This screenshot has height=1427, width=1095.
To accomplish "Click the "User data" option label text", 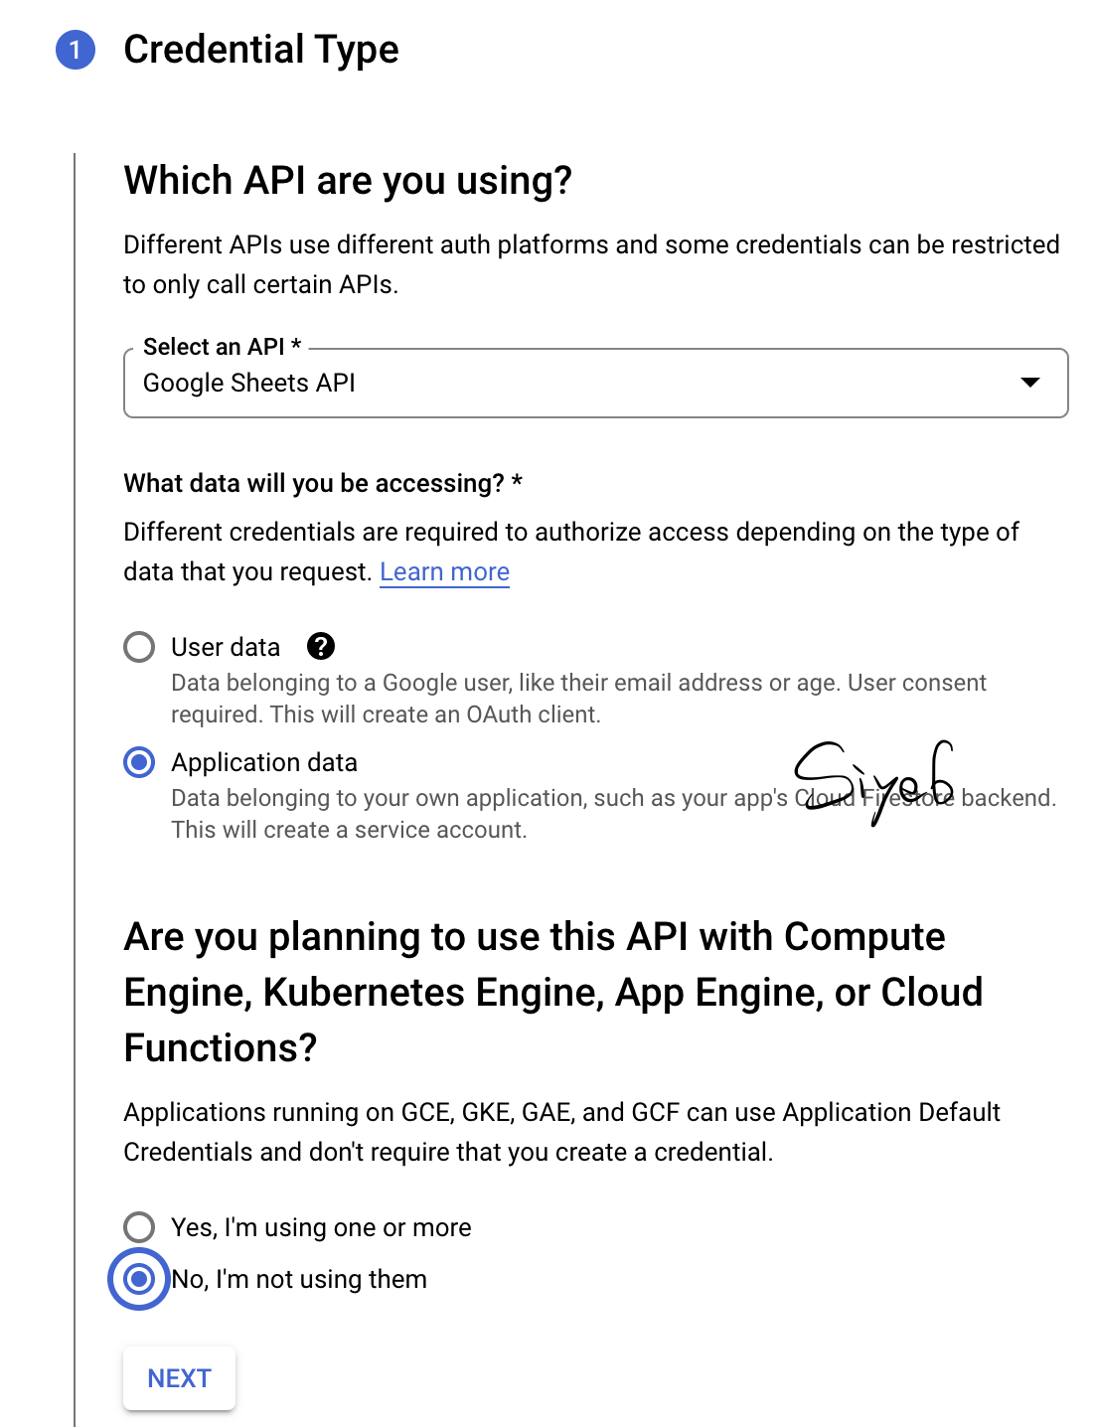I will tap(226, 647).
